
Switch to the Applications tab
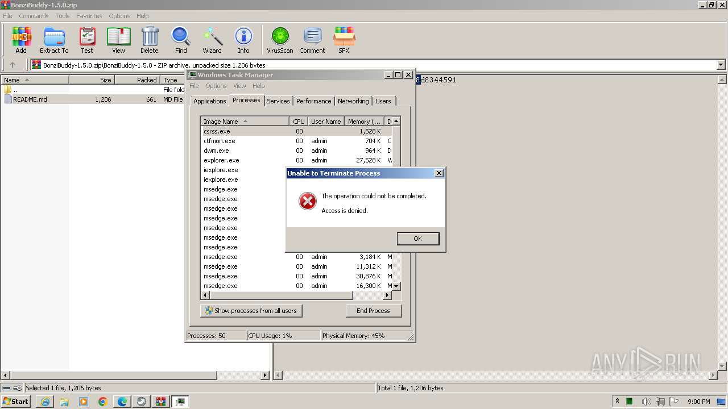click(x=209, y=101)
